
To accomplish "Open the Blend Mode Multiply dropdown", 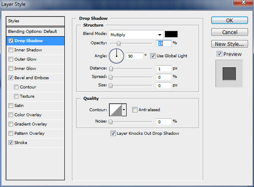I will tap(136, 35).
